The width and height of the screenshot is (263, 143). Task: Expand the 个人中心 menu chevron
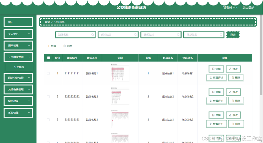29,34
